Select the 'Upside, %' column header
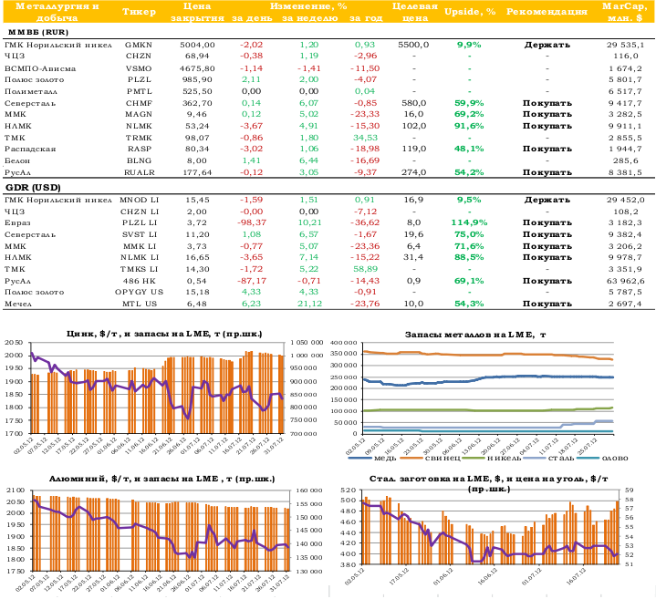 [470, 12]
